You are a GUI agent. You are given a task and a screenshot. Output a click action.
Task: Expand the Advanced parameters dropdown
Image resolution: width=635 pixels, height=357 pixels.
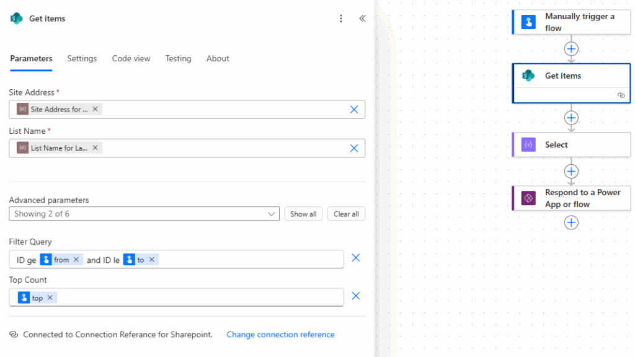click(x=144, y=214)
